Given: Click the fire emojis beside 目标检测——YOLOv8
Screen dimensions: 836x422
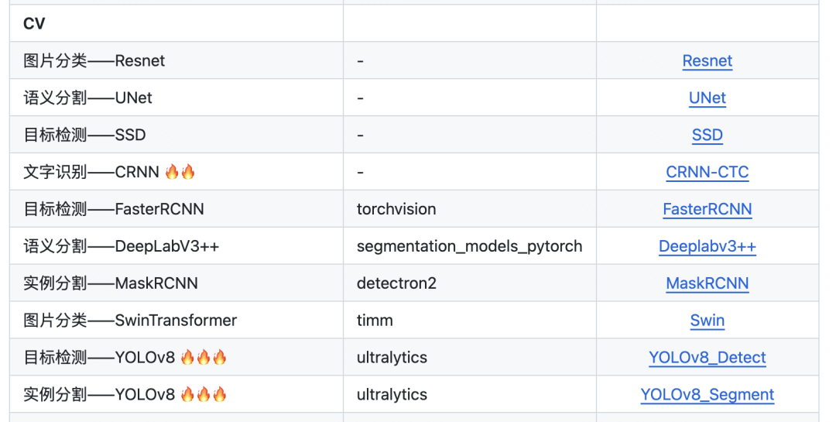Looking at the screenshot, I should (204, 358).
